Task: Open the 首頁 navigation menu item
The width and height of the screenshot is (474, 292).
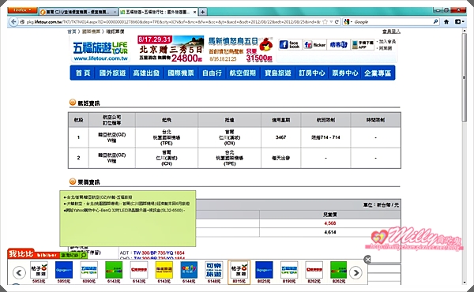Action: click(83, 73)
